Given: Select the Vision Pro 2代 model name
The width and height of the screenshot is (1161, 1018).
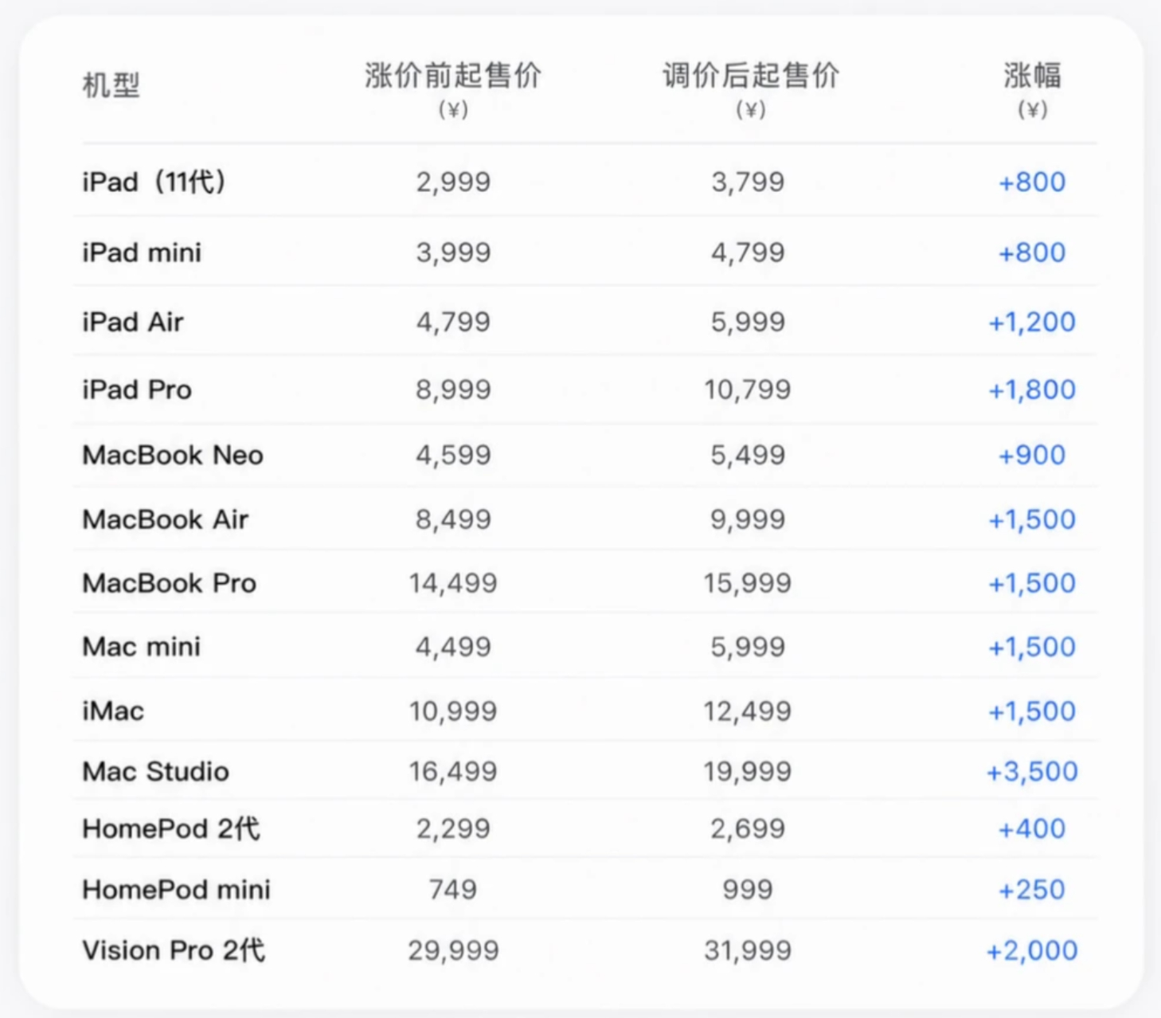Looking at the screenshot, I should pos(174,950).
